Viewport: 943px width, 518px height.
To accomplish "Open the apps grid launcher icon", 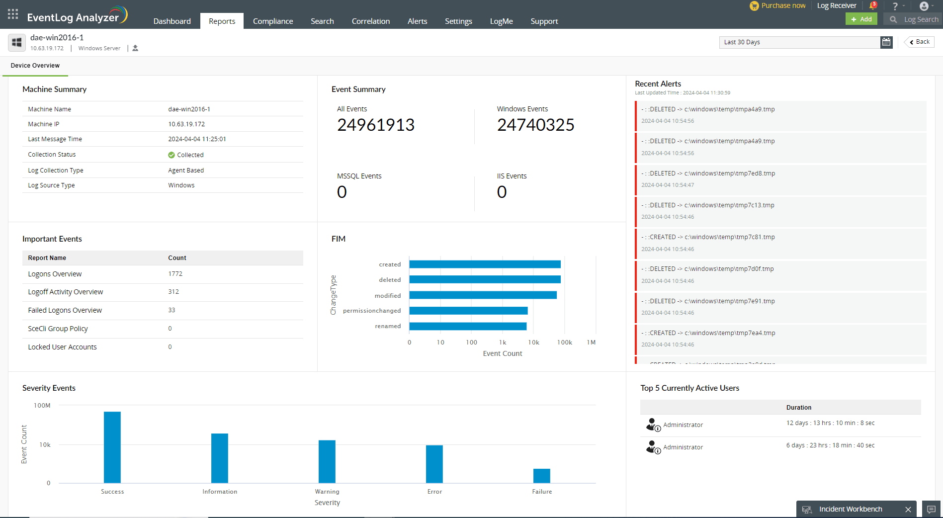I will click(13, 14).
